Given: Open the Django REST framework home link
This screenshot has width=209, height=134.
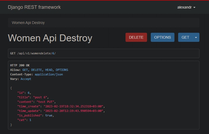Looking at the screenshot, I should (x=34, y=7).
